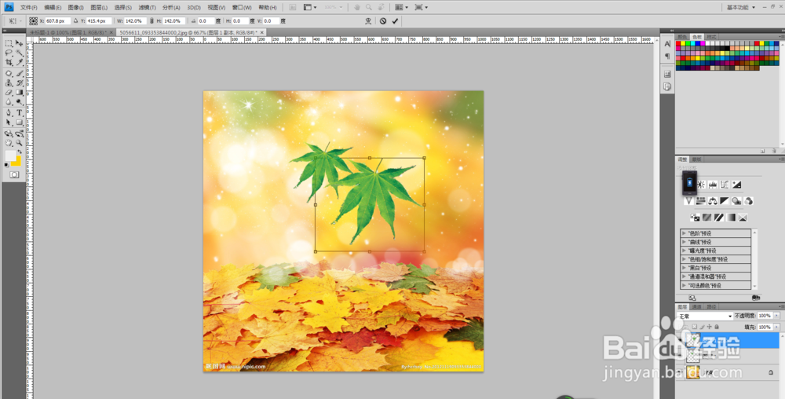The image size is (785, 399).
Task: Open the 图像(I) menu
Action: pyautogui.click(x=75, y=8)
